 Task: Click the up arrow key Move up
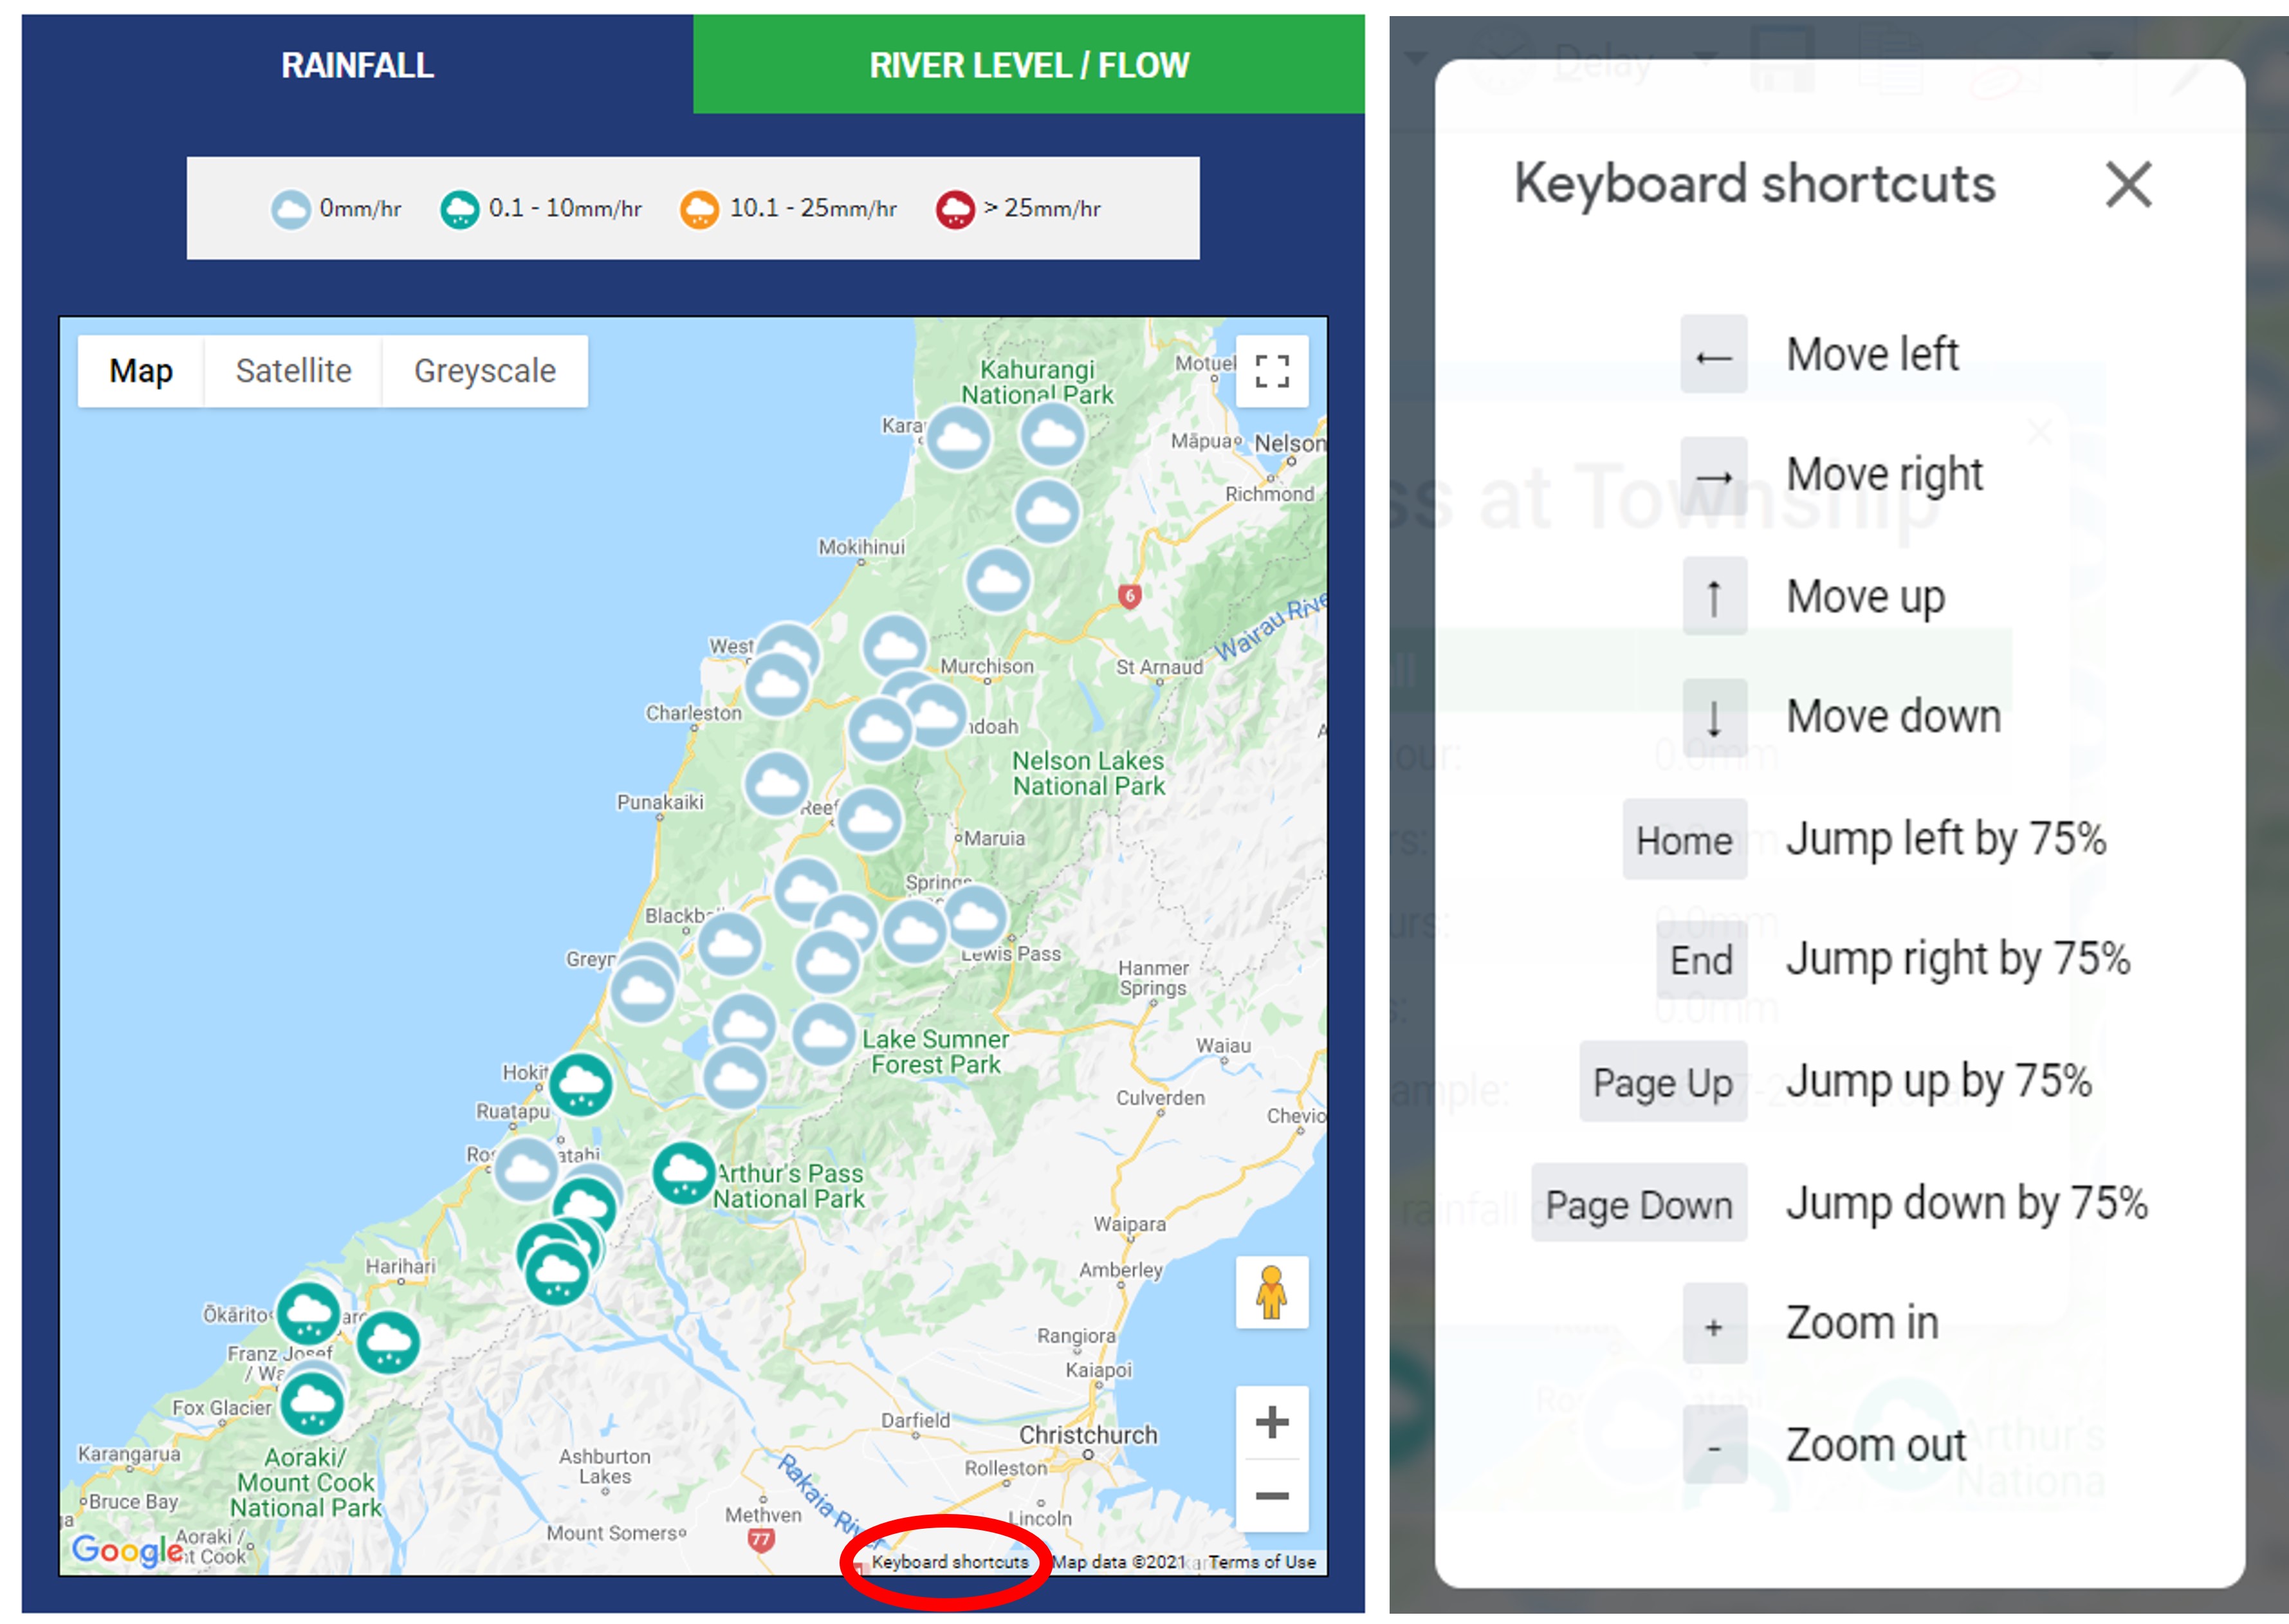1714,597
